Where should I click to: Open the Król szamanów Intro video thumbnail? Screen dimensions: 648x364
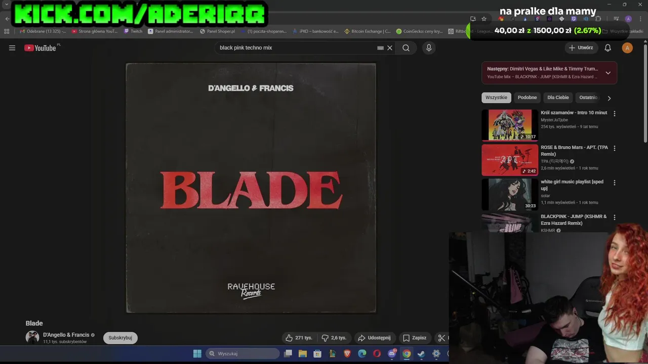pos(510,125)
